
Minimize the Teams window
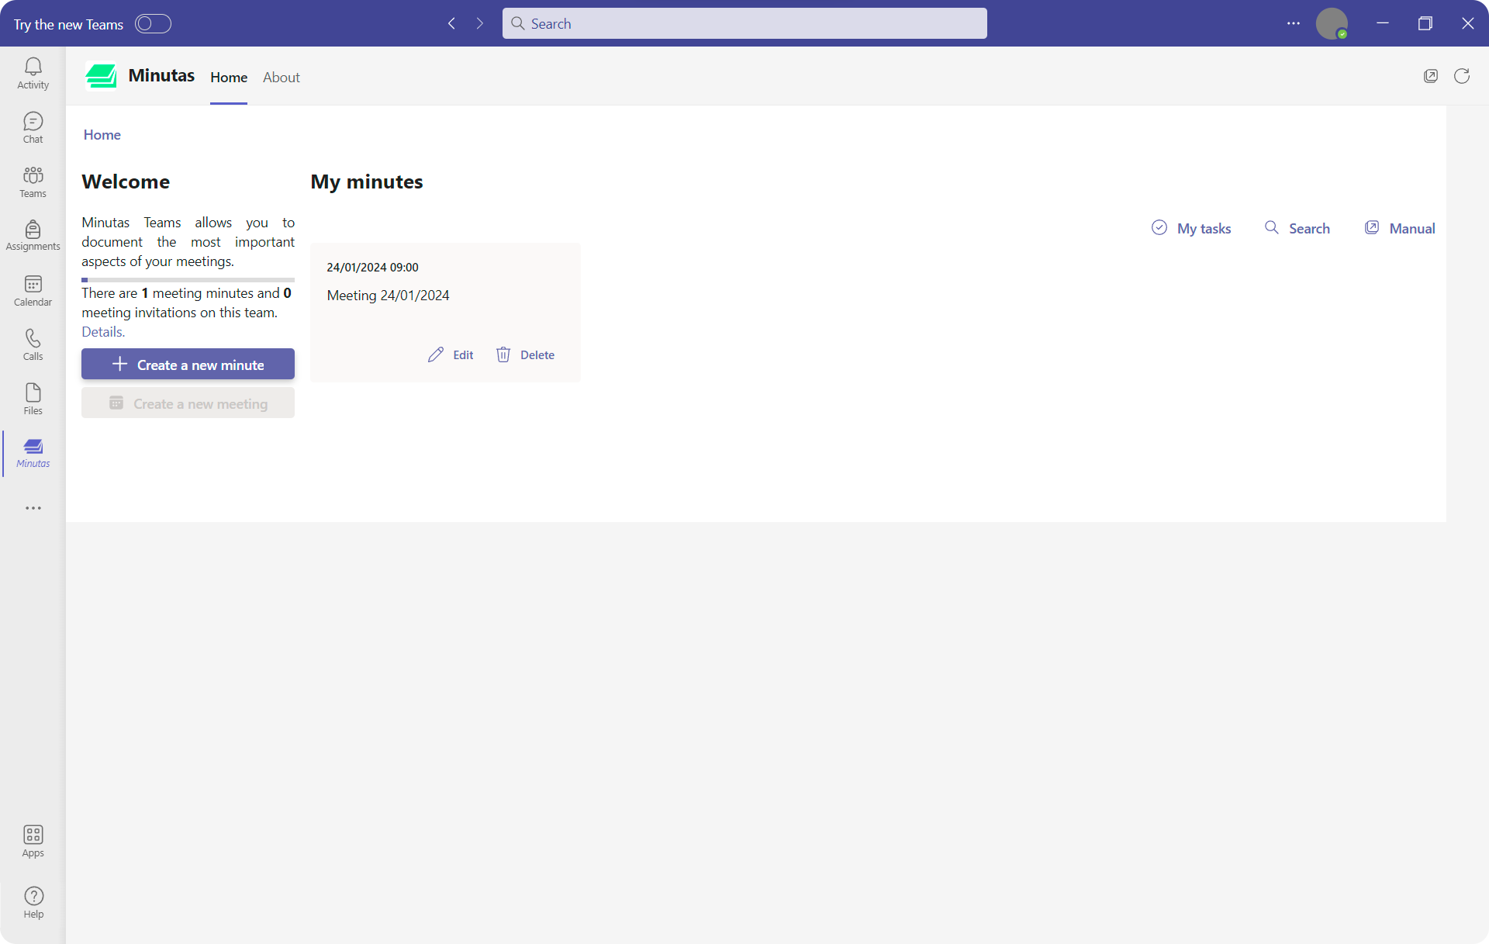coord(1383,23)
